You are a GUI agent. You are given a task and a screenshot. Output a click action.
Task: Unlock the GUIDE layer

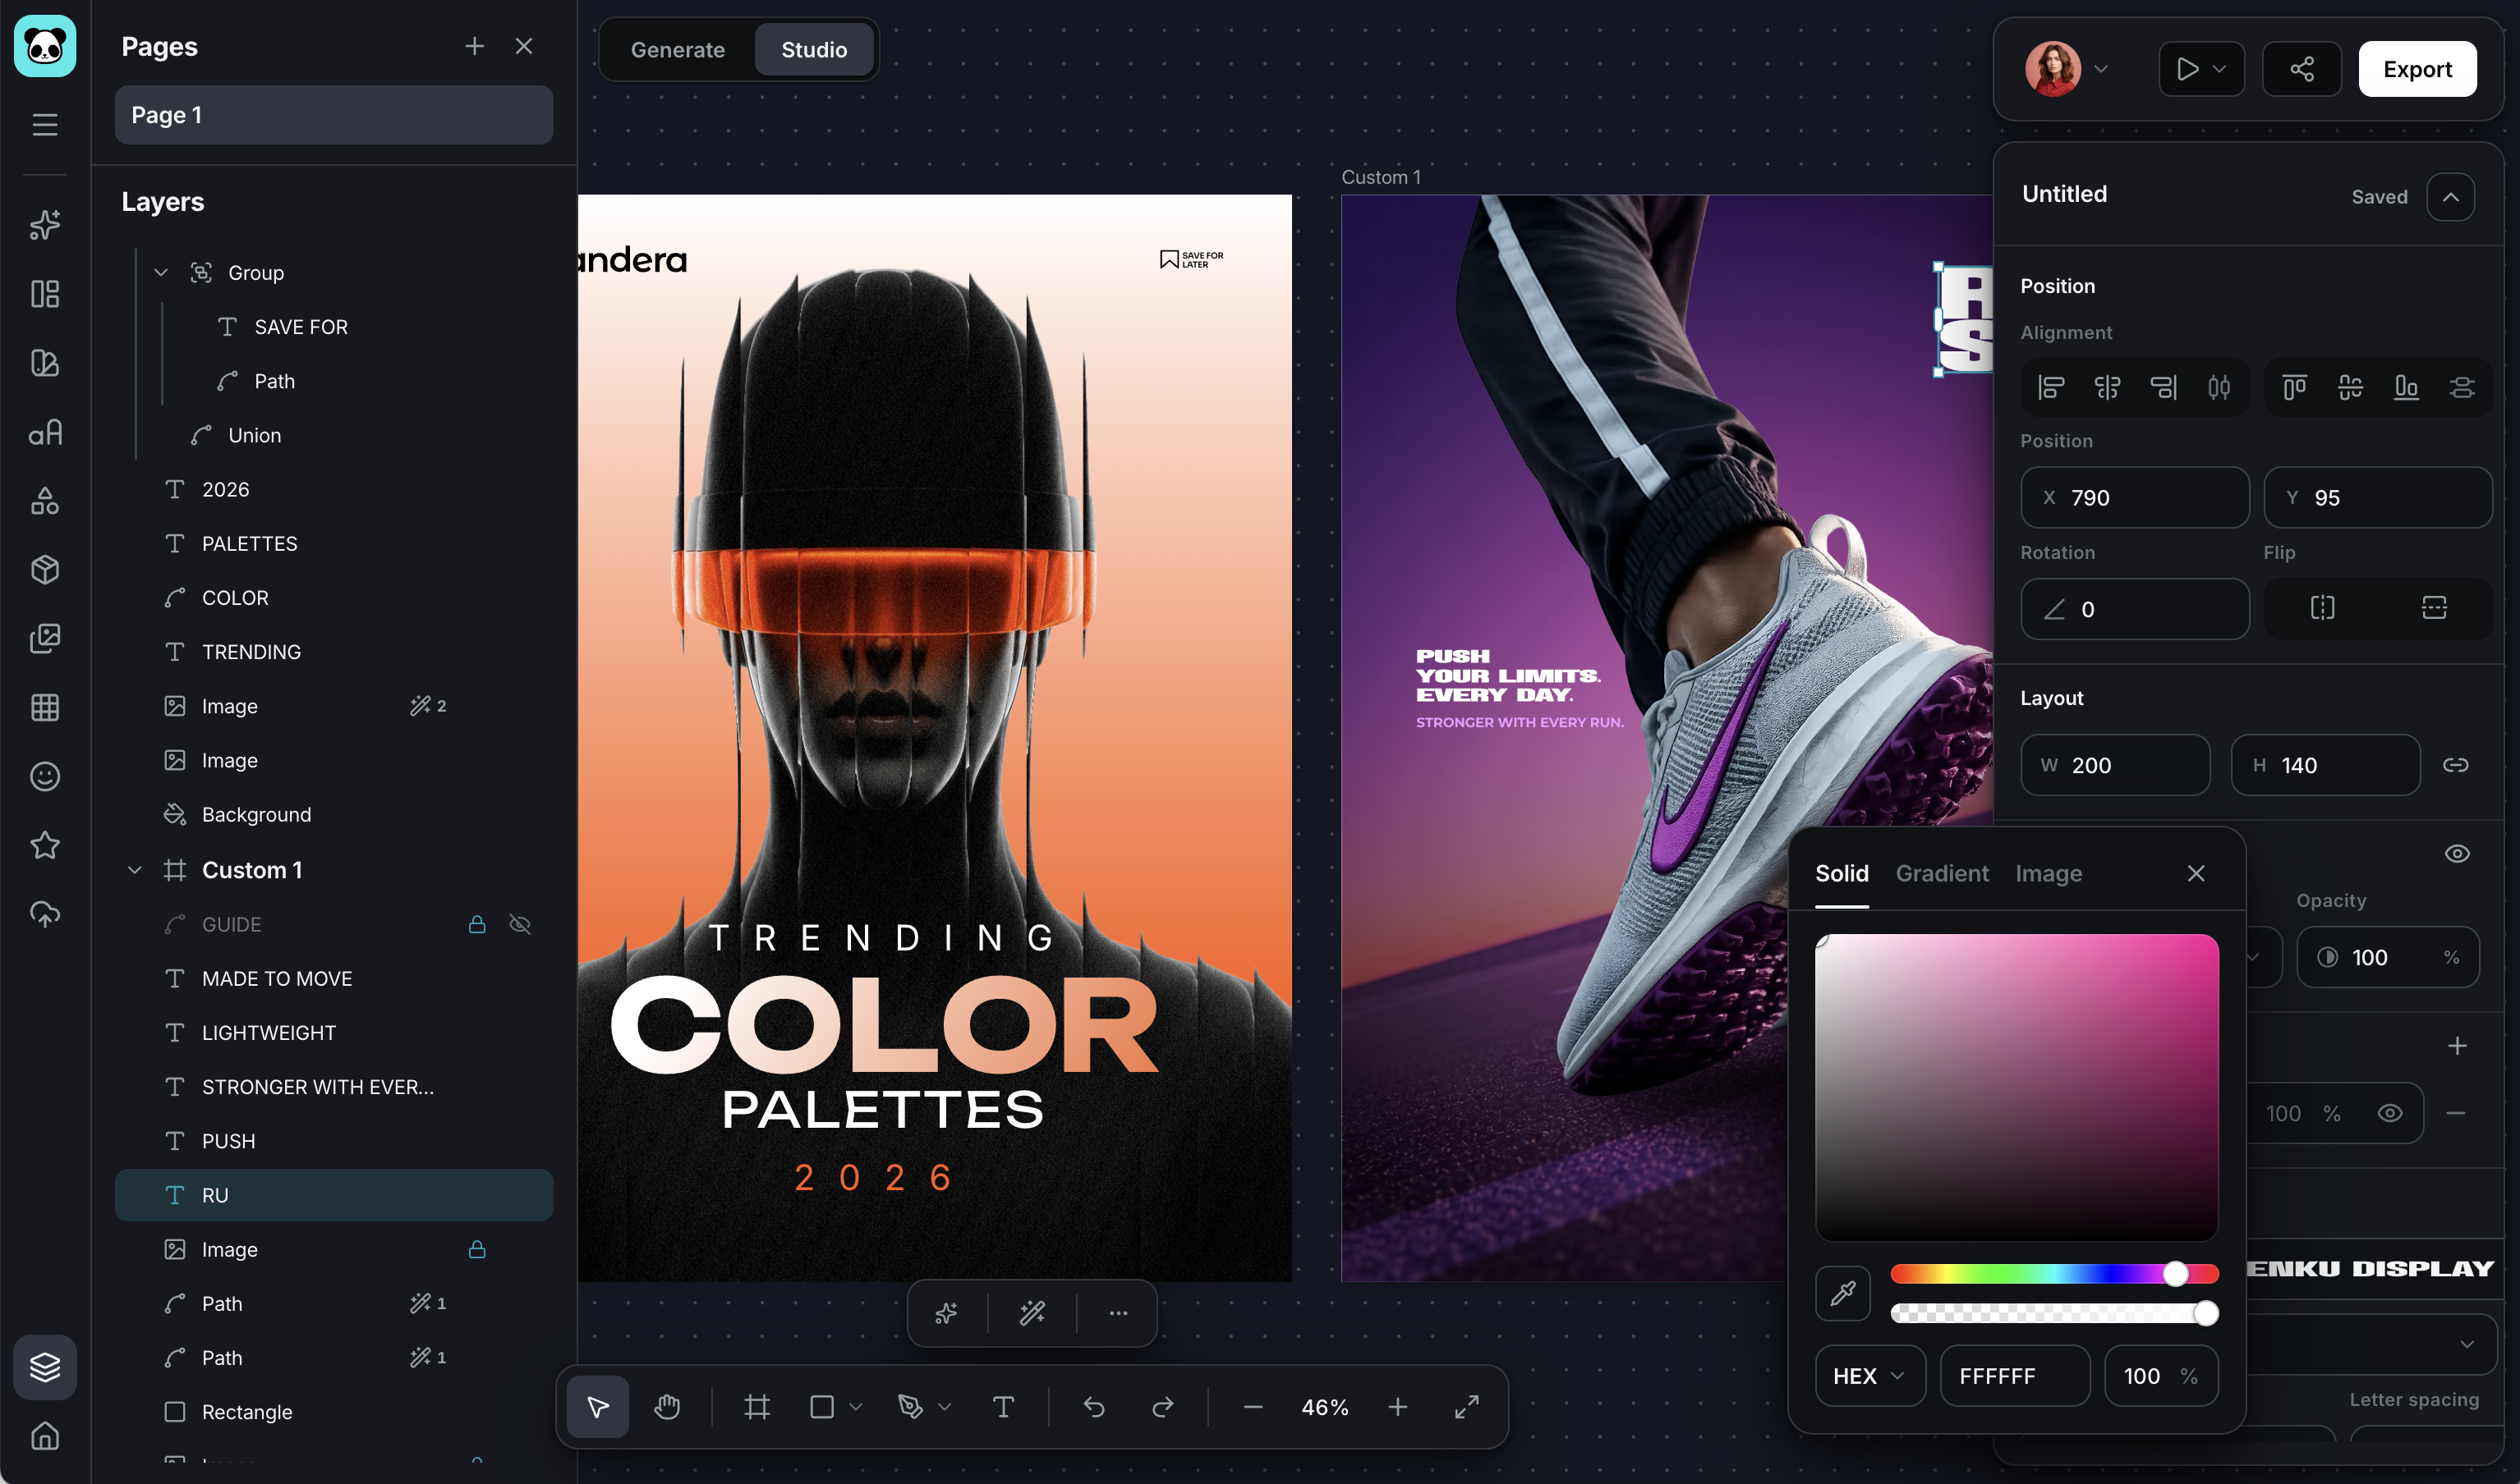click(477, 924)
